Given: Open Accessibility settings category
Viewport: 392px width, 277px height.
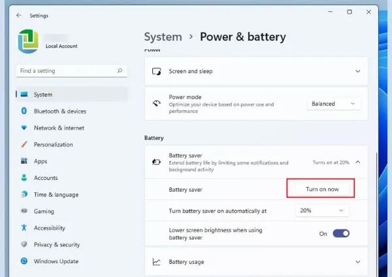Looking at the screenshot, I should coord(72,228).
